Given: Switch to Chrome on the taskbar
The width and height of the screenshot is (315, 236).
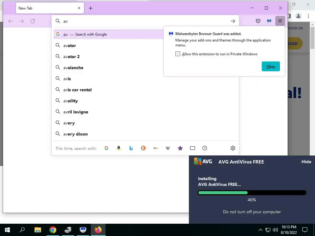Looking at the screenshot, I should pyautogui.click(x=53, y=230).
